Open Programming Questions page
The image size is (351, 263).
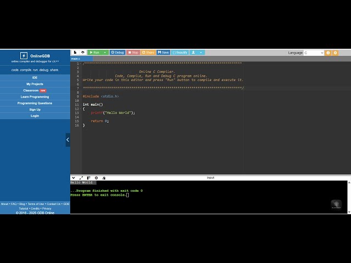[x=35, y=103]
